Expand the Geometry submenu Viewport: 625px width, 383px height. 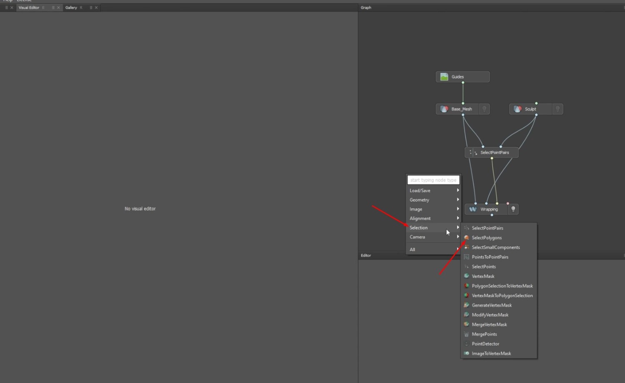433,200
